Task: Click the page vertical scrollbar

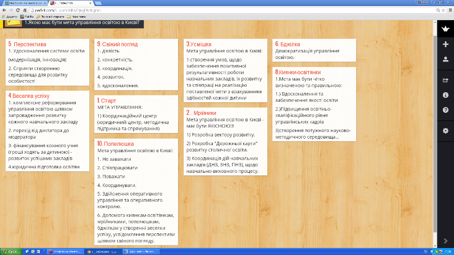Action: [x=435, y=126]
